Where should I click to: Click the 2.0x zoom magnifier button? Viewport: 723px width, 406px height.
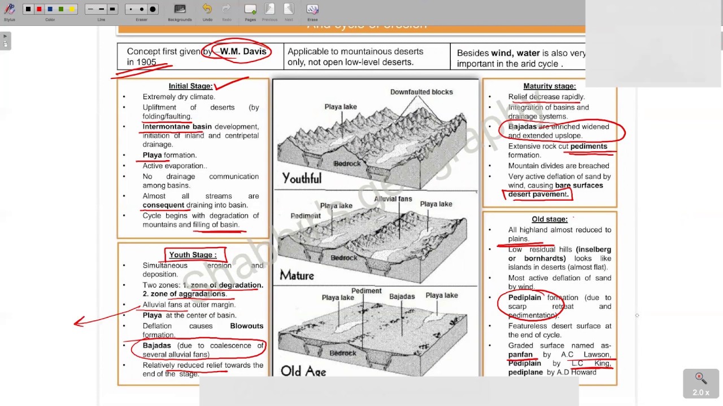coord(701,383)
